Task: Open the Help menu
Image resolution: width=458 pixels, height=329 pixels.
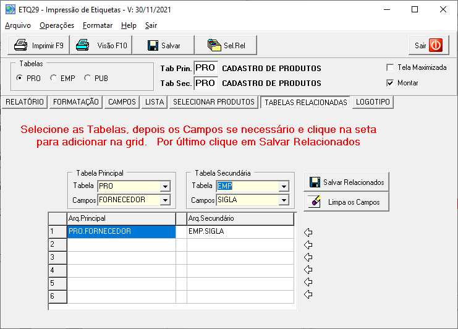Action: click(129, 25)
